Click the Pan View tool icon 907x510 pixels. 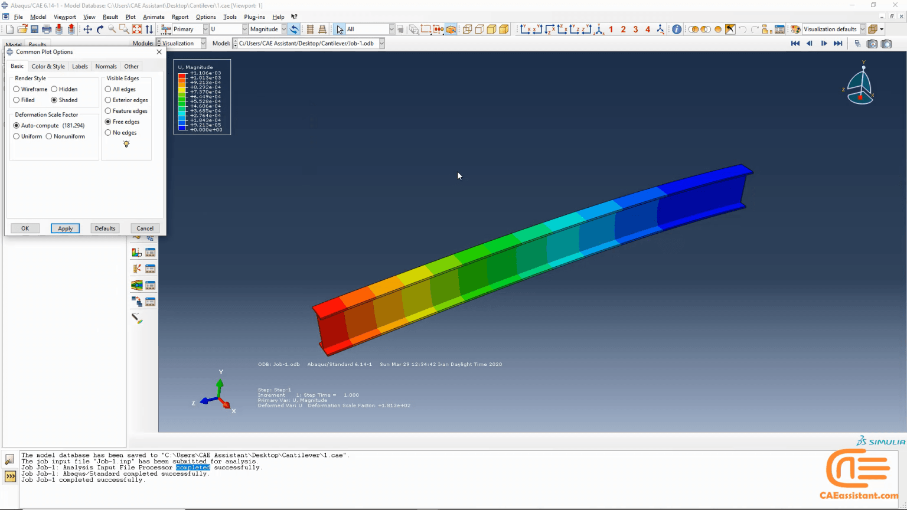coord(87,30)
